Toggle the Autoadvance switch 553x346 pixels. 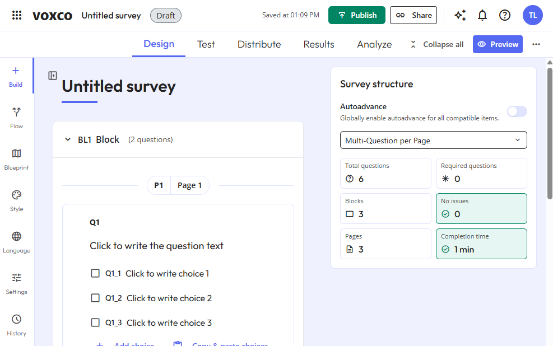(517, 111)
